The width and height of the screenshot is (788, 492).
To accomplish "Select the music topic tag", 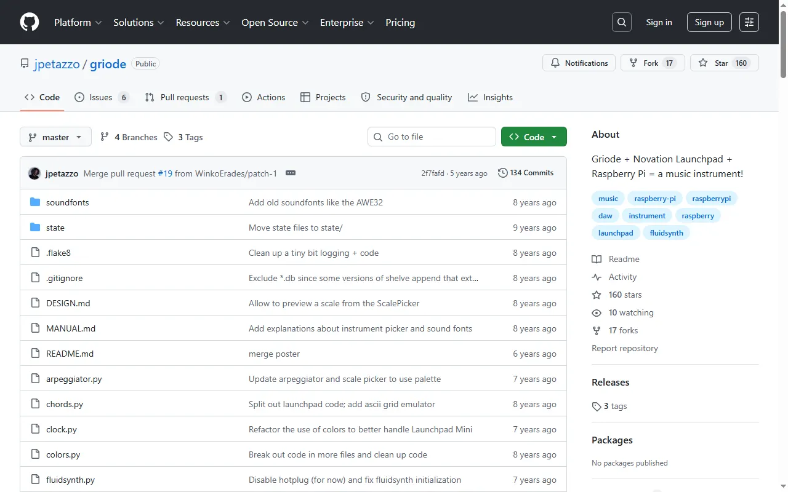I will pyautogui.click(x=608, y=199).
